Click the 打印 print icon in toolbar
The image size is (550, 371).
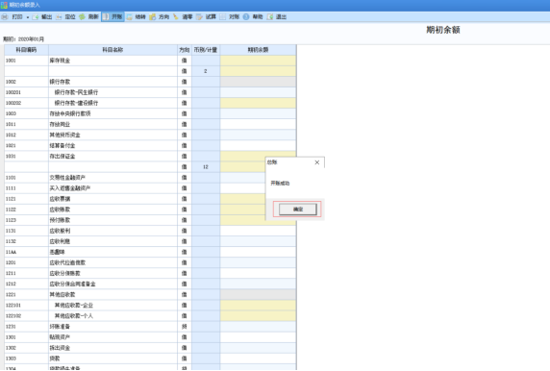pos(5,17)
